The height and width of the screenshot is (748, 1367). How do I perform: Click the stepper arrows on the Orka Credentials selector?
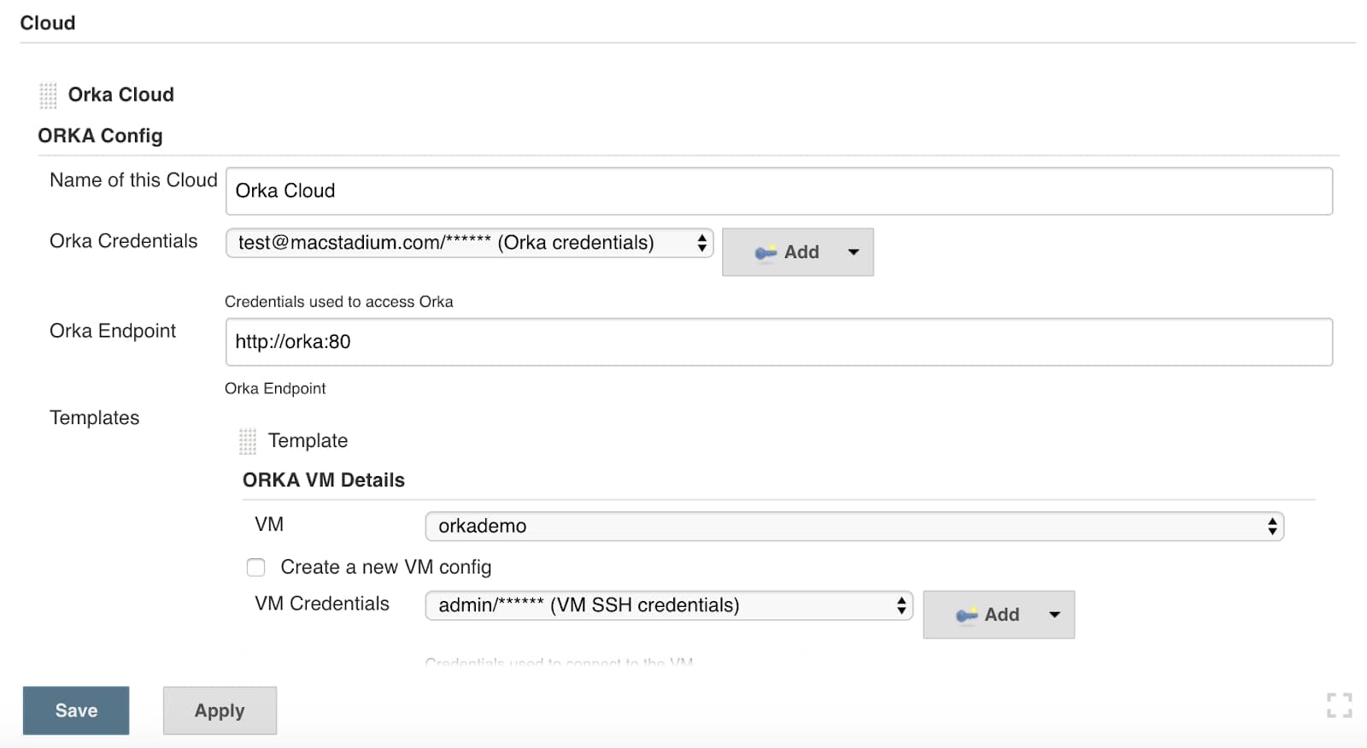tap(701, 243)
